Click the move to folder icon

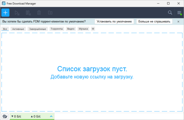[x=50, y=13]
